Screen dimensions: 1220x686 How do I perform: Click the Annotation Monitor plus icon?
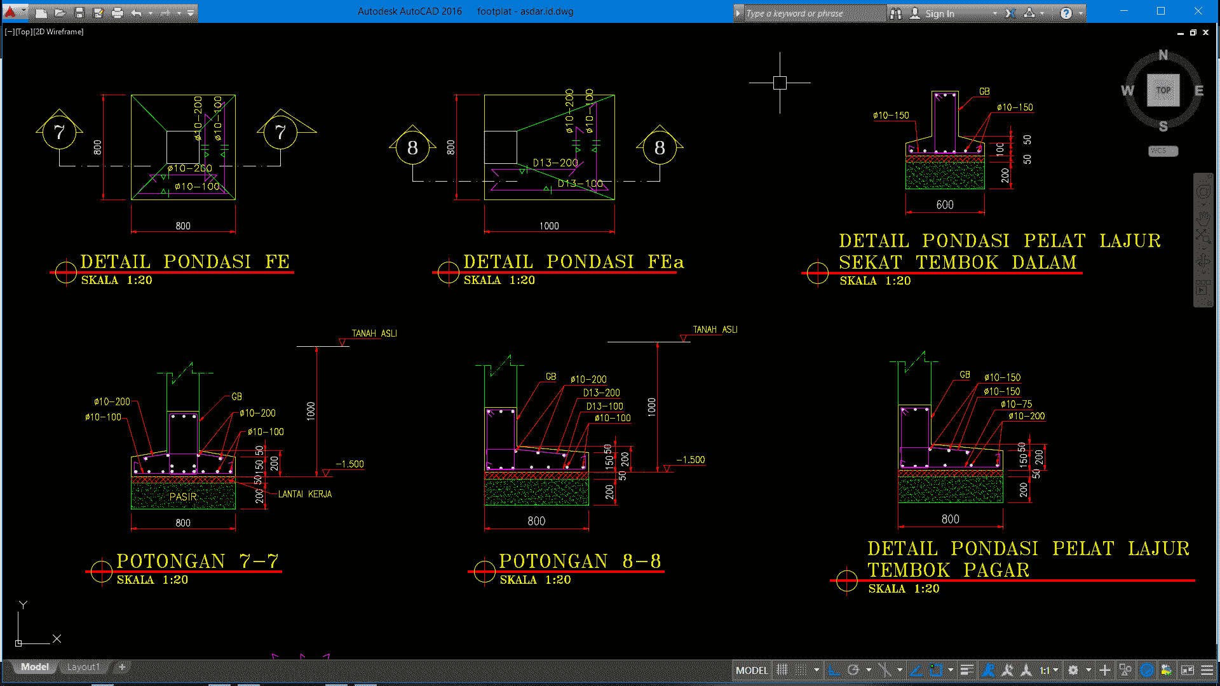coord(1105,670)
